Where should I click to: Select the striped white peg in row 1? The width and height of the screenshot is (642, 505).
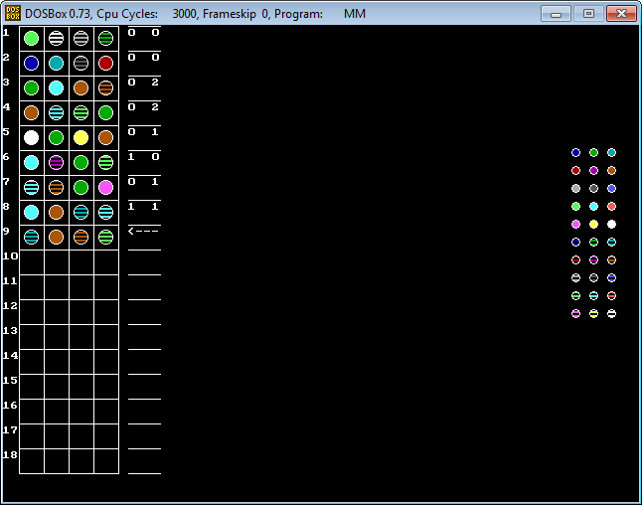click(x=57, y=38)
